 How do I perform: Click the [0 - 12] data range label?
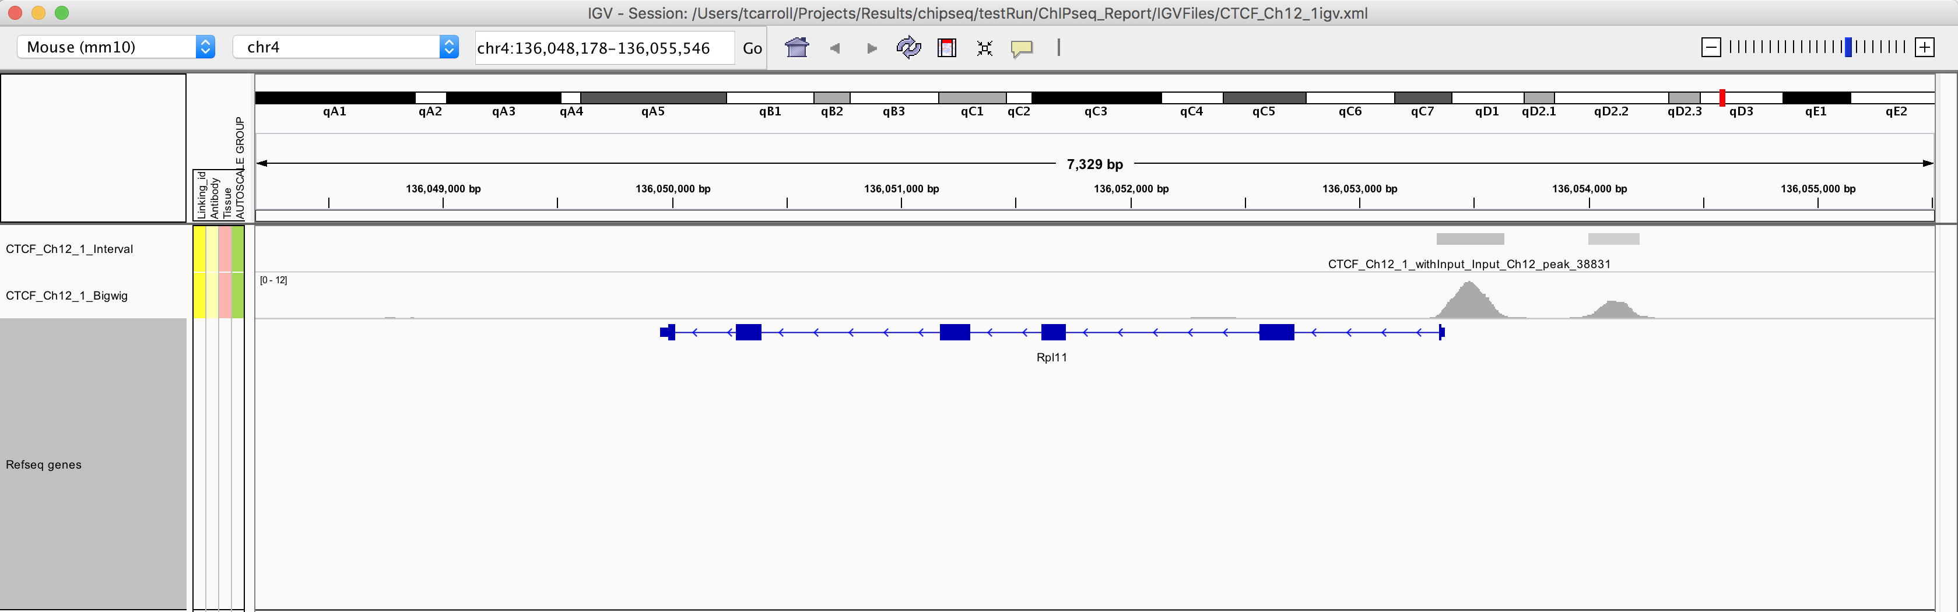point(273,280)
